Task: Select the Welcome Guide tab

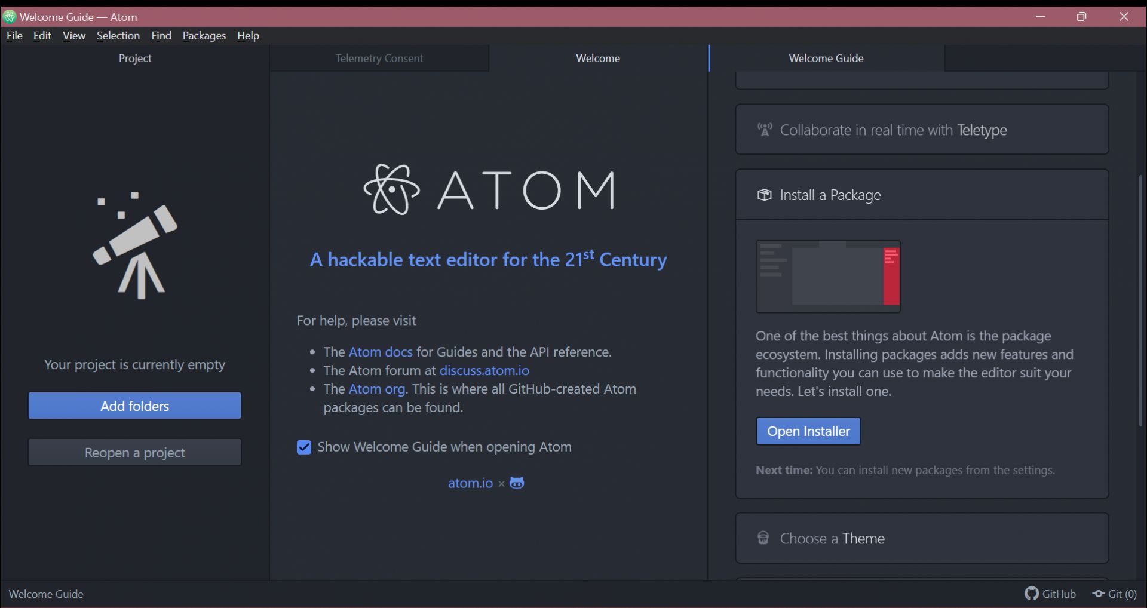Action: tap(826, 59)
